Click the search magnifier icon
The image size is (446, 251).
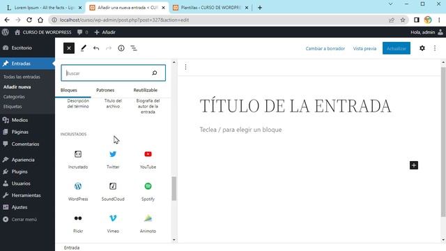pos(155,73)
